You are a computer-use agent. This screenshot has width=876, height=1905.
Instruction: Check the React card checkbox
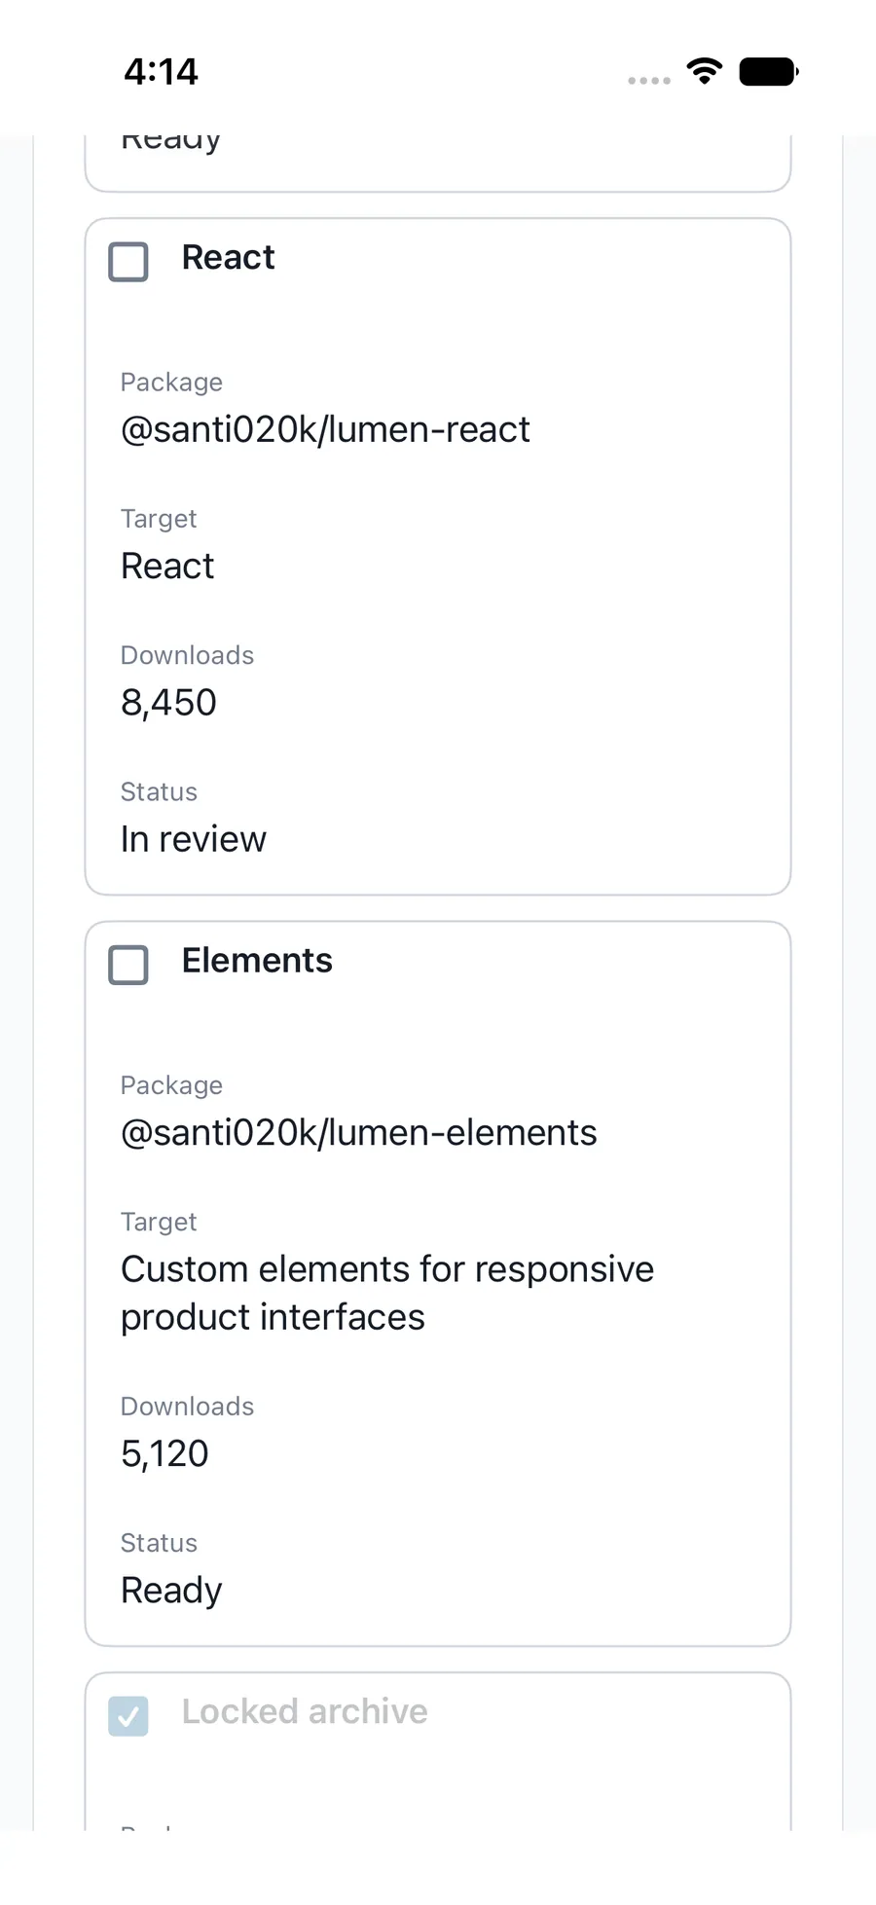point(128,262)
